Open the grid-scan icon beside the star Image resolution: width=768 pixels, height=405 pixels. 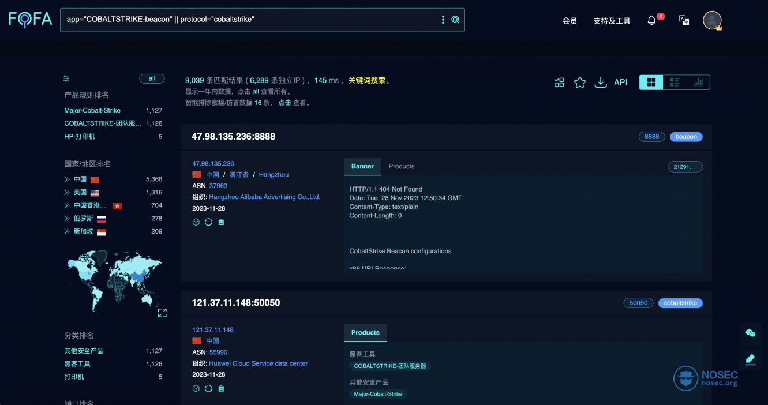tap(559, 82)
